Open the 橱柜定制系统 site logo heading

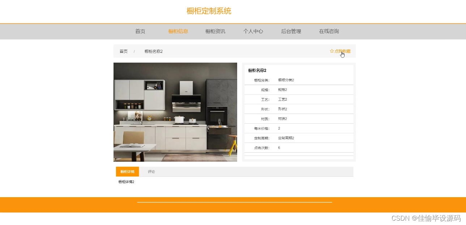click(209, 11)
